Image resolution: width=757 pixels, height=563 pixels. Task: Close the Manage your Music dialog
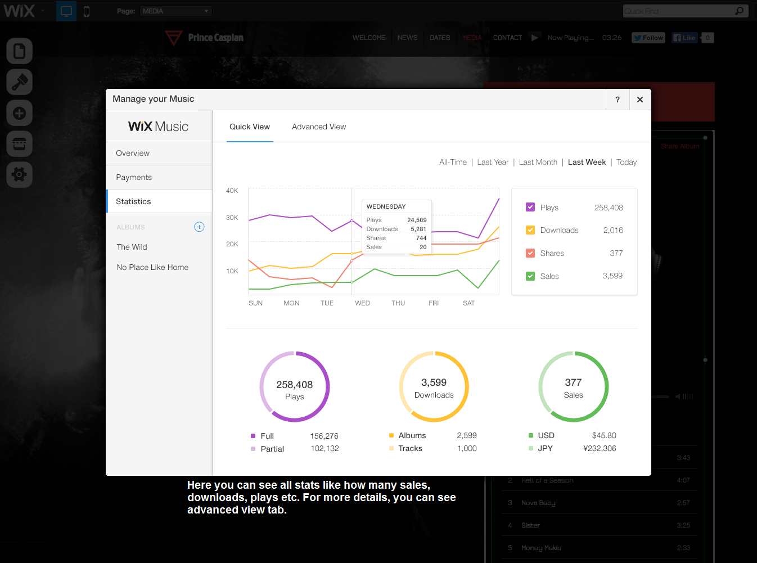click(x=640, y=100)
